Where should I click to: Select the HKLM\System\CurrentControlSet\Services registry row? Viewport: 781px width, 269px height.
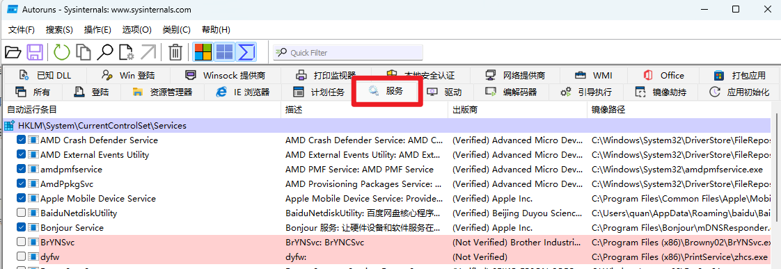pyautogui.click(x=387, y=126)
